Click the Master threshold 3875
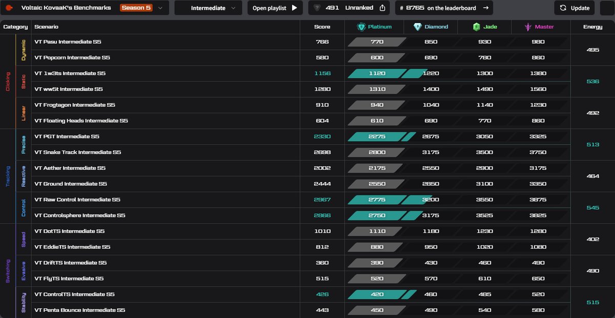 point(538,200)
